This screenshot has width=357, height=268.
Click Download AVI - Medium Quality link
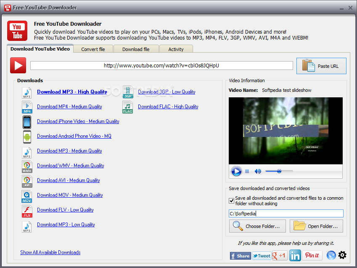coord(69,180)
